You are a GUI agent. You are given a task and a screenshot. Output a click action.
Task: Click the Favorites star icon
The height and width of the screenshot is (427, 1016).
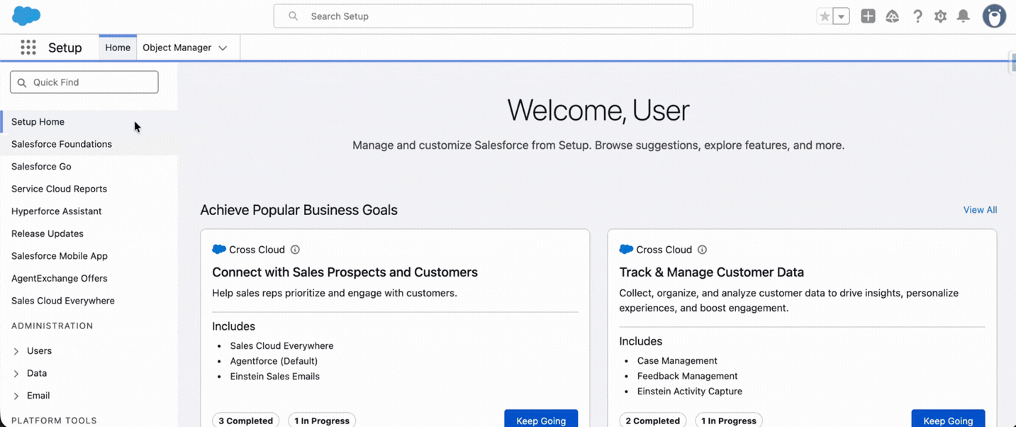coord(825,16)
